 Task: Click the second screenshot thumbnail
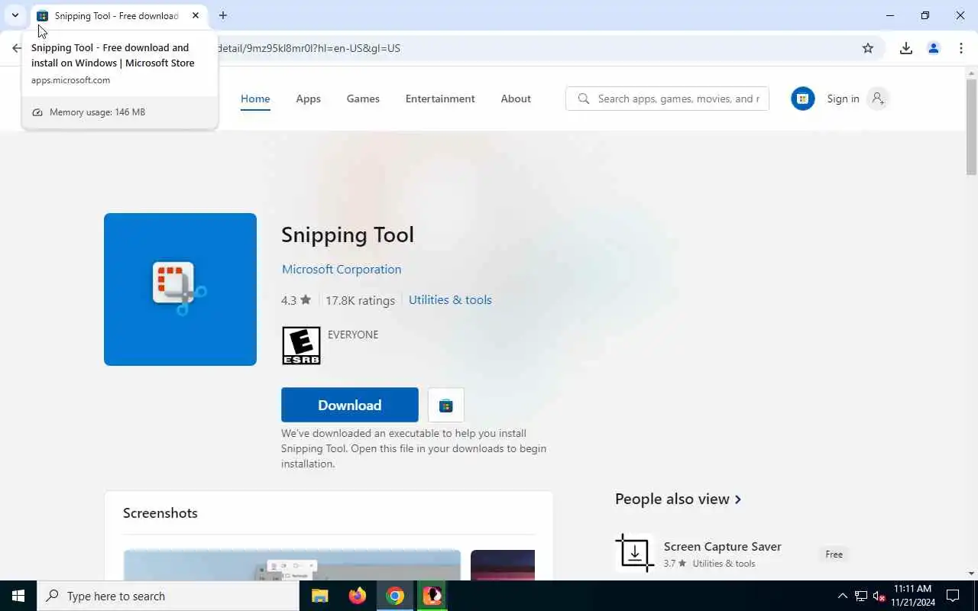(503, 565)
